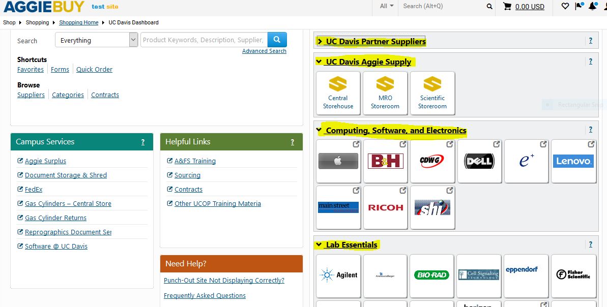Image resolution: width=607 pixels, height=307 pixels.
Task: Open the Main Street supplier tile
Action: pos(338,207)
